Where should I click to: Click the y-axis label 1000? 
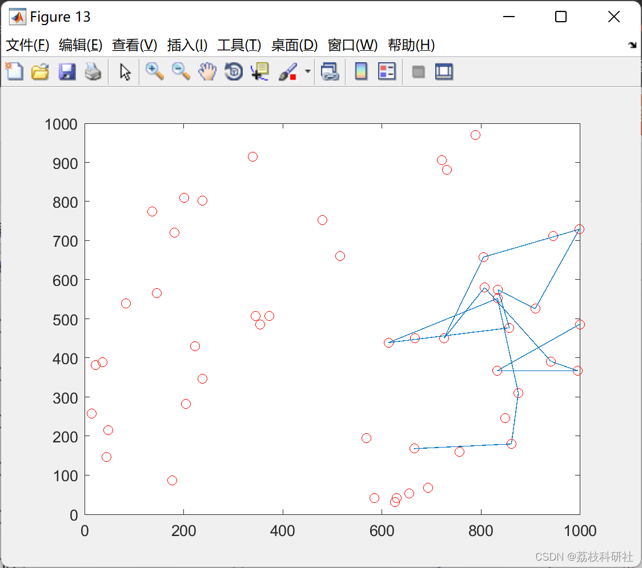click(x=61, y=124)
